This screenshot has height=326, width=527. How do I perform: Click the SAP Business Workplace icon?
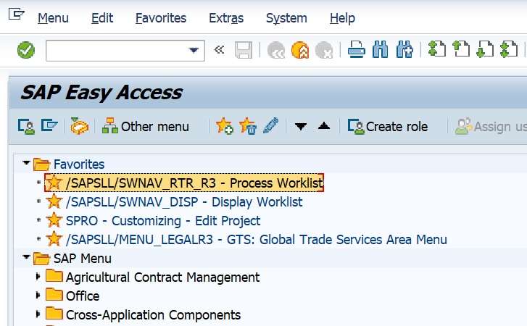tap(79, 126)
